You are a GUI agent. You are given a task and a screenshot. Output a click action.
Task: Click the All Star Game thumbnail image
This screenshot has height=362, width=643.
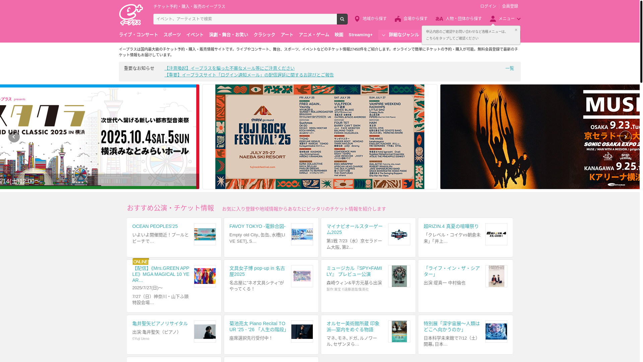point(399,234)
